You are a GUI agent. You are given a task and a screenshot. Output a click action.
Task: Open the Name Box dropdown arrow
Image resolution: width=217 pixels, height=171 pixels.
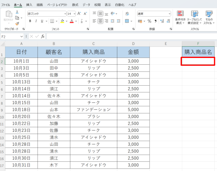[x=22, y=37]
